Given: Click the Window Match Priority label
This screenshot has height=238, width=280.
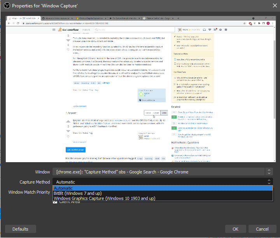Looking at the screenshot, I should (x=29, y=192).
